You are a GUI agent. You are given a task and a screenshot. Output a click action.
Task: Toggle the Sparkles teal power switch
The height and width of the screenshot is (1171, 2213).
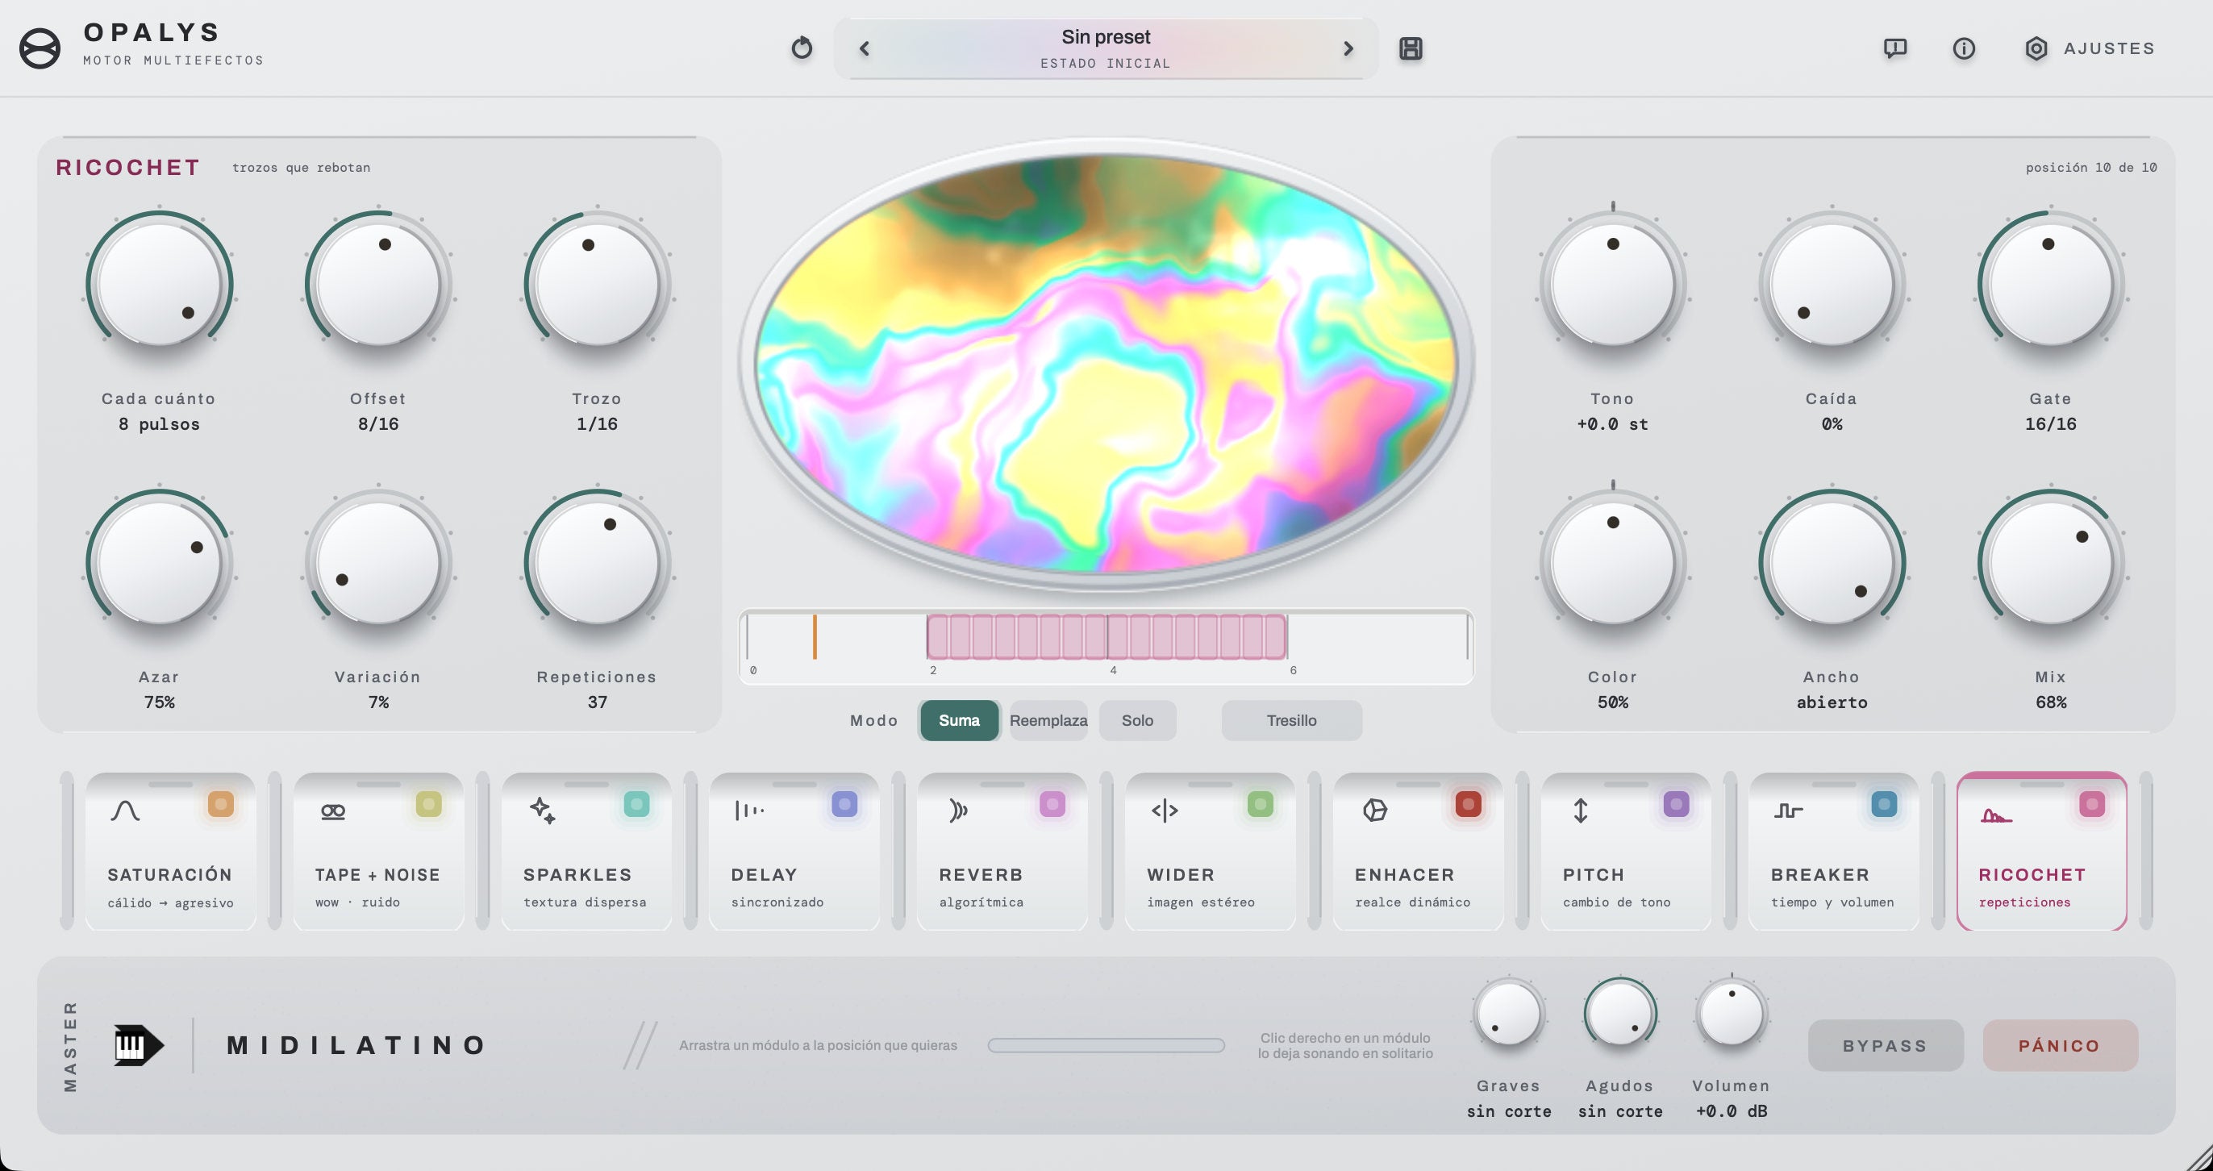[636, 804]
